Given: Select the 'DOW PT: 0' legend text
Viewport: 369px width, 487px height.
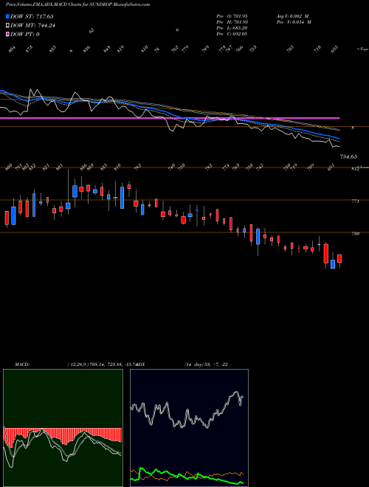Looking at the screenshot, I should (25, 34).
